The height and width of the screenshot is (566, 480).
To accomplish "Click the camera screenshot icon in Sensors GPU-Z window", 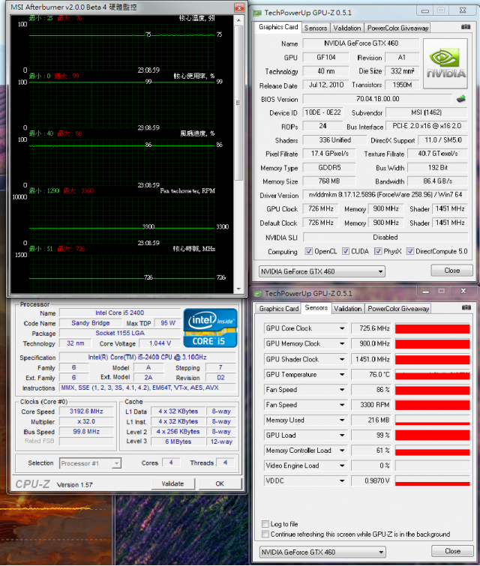I will click(466, 307).
